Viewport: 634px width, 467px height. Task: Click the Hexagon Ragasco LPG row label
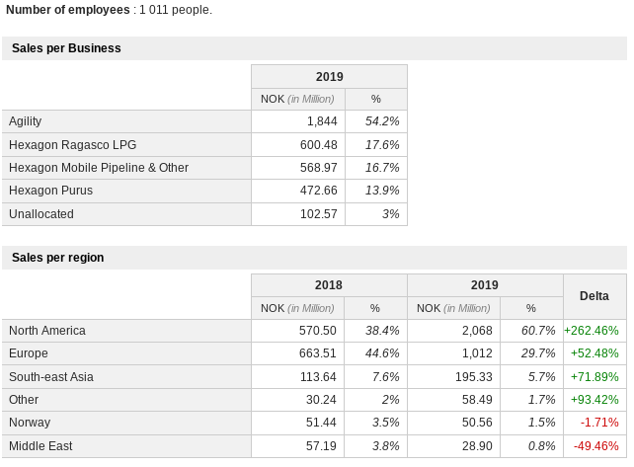tap(72, 144)
